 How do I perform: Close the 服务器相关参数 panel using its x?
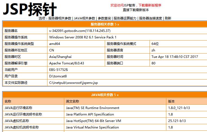pyautogui.click(x=118, y=24)
